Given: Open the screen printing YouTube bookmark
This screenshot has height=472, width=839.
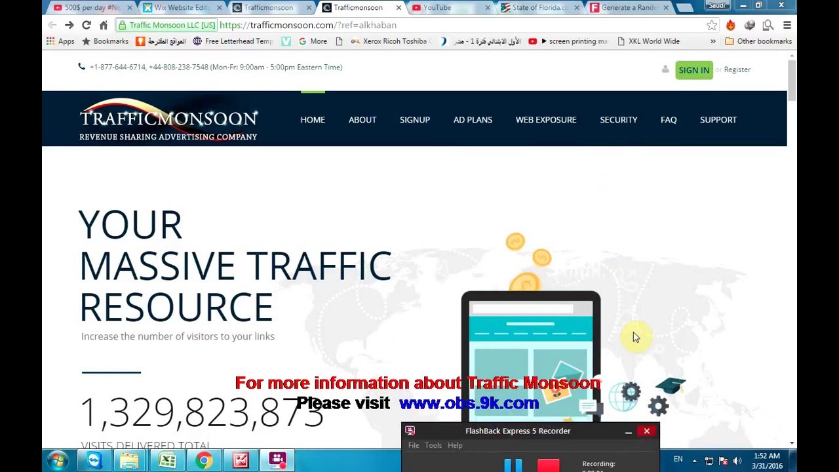Looking at the screenshot, I should click(568, 41).
